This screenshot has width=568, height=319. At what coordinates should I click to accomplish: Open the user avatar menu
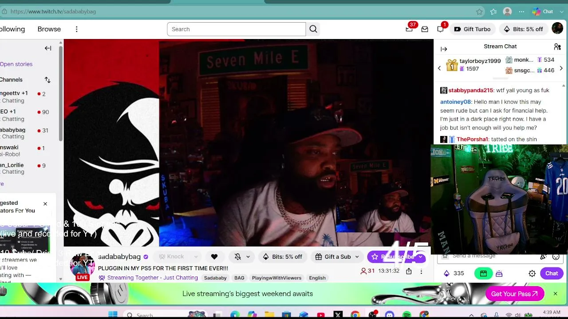557,29
